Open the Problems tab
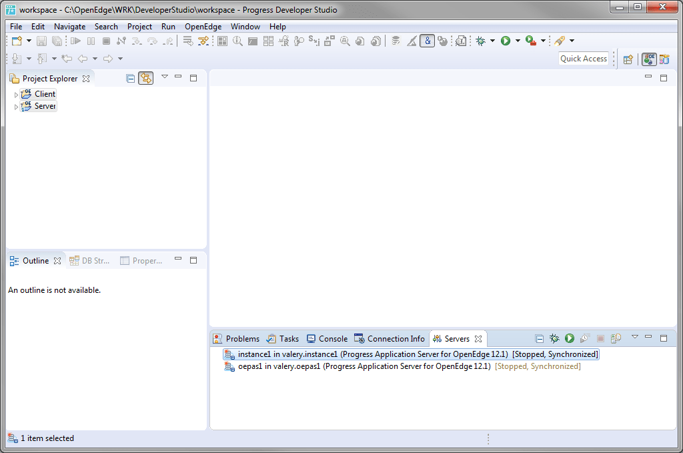Image resolution: width=683 pixels, height=453 pixels. pos(237,339)
